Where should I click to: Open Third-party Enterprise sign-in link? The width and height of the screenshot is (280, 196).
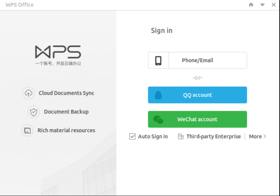pos(214,136)
